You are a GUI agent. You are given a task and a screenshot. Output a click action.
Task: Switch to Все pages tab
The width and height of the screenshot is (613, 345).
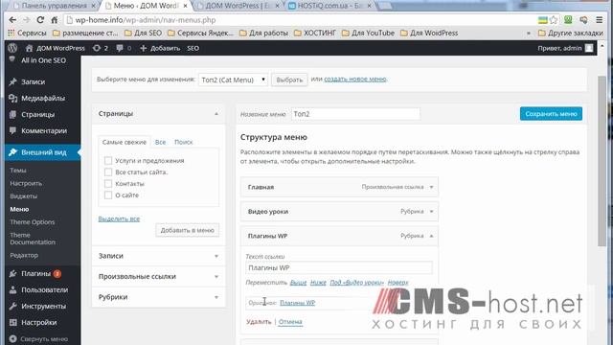point(160,142)
